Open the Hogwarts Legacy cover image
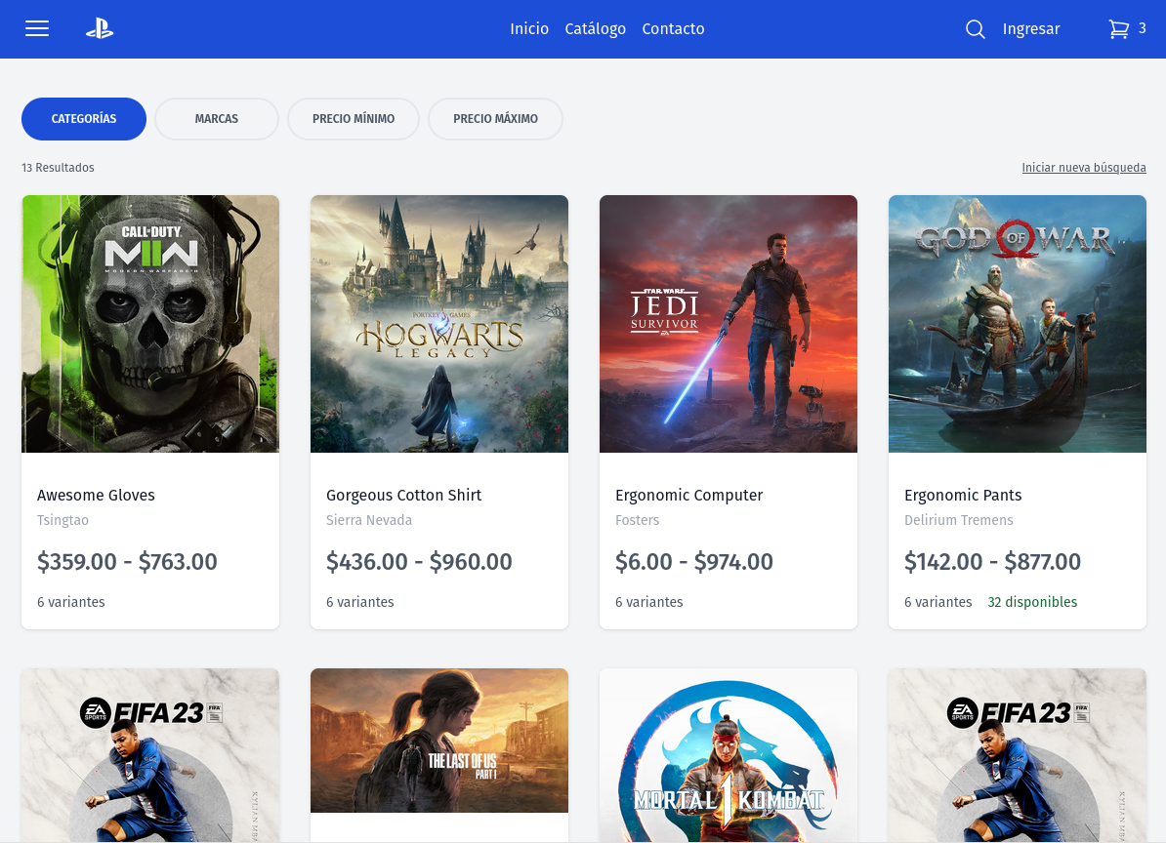1166x843 pixels. (x=439, y=324)
